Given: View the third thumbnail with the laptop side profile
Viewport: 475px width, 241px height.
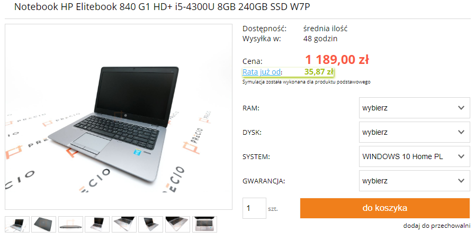Looking at the screenshot, I should (x=70, y=225).
